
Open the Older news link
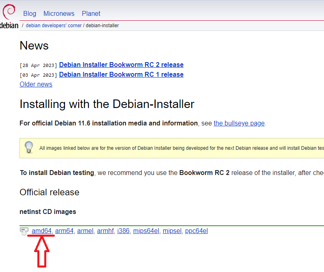(x=36, y=84)
